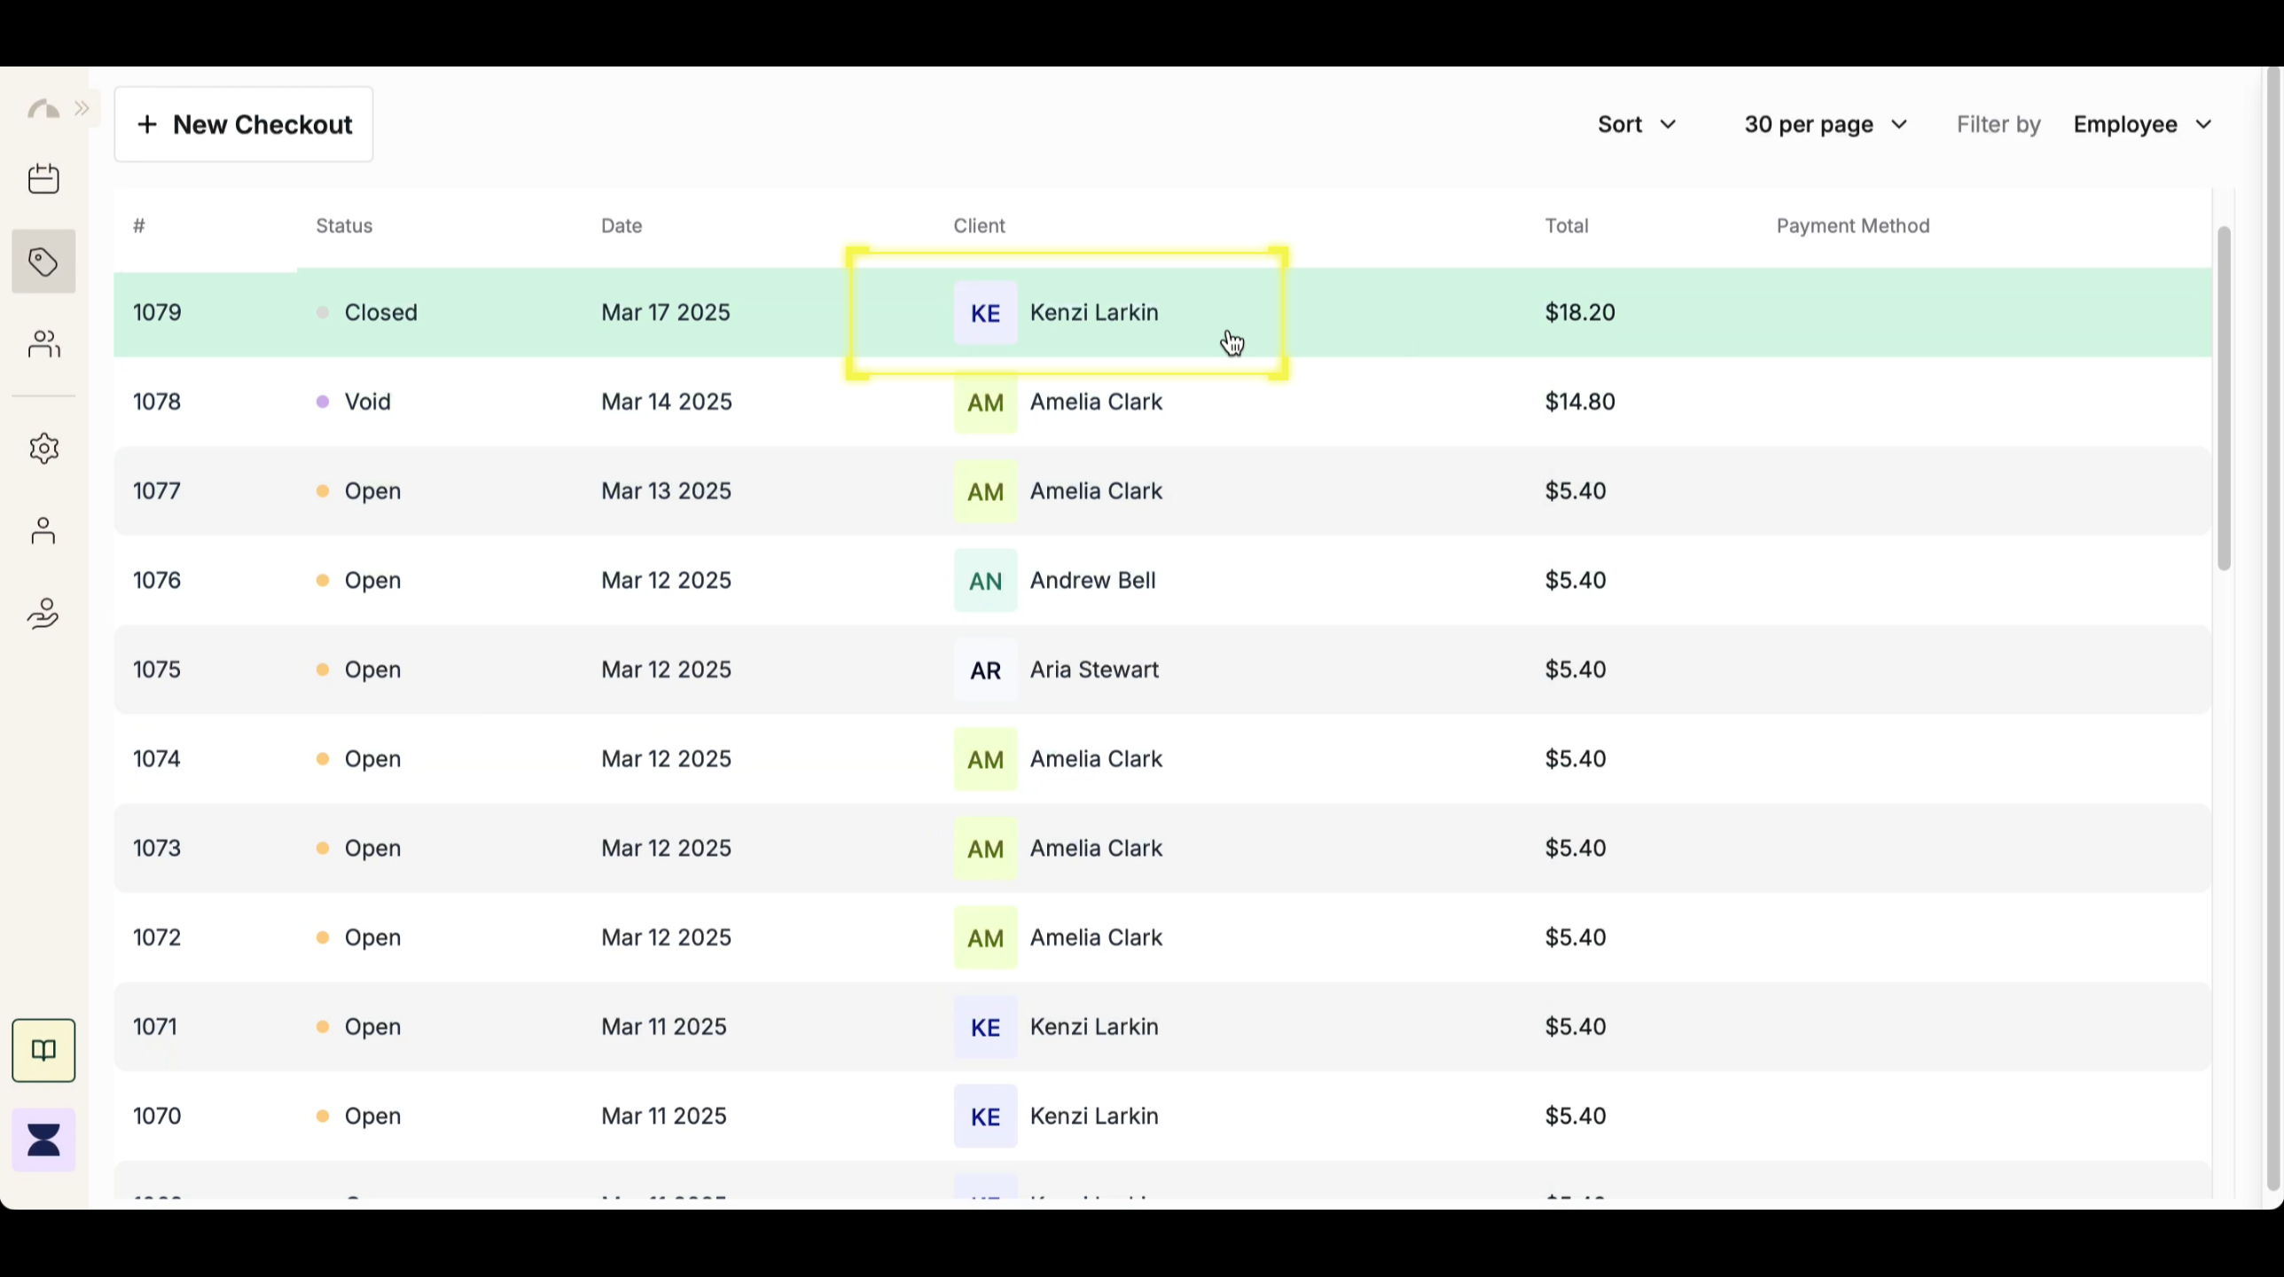This screenshot has height=1277, width=2284.
Task: Click the AN avatar for Andrew Bell
Action: tap(985, 581)
